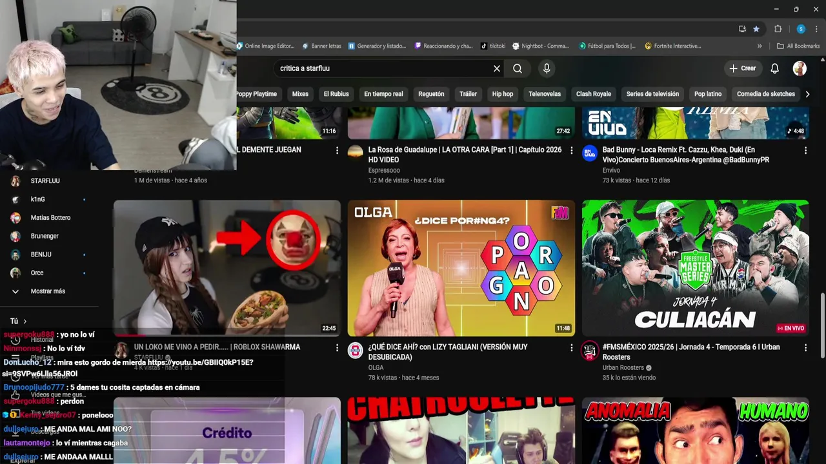This screenshot has width=826, height=464.
Task: Open the Urban Roosters channel name link
Action: click(x=623, y=368)
